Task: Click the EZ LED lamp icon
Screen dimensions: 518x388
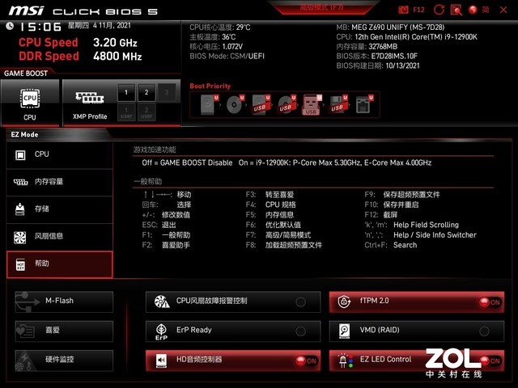Action: pyautogui.click(x=345, y=361)
